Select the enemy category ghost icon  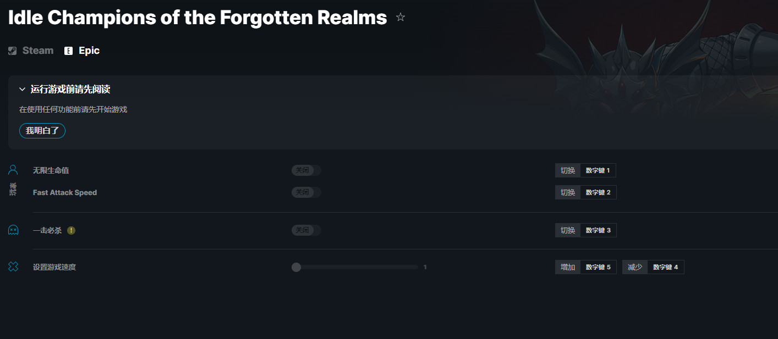pos(13,230)
